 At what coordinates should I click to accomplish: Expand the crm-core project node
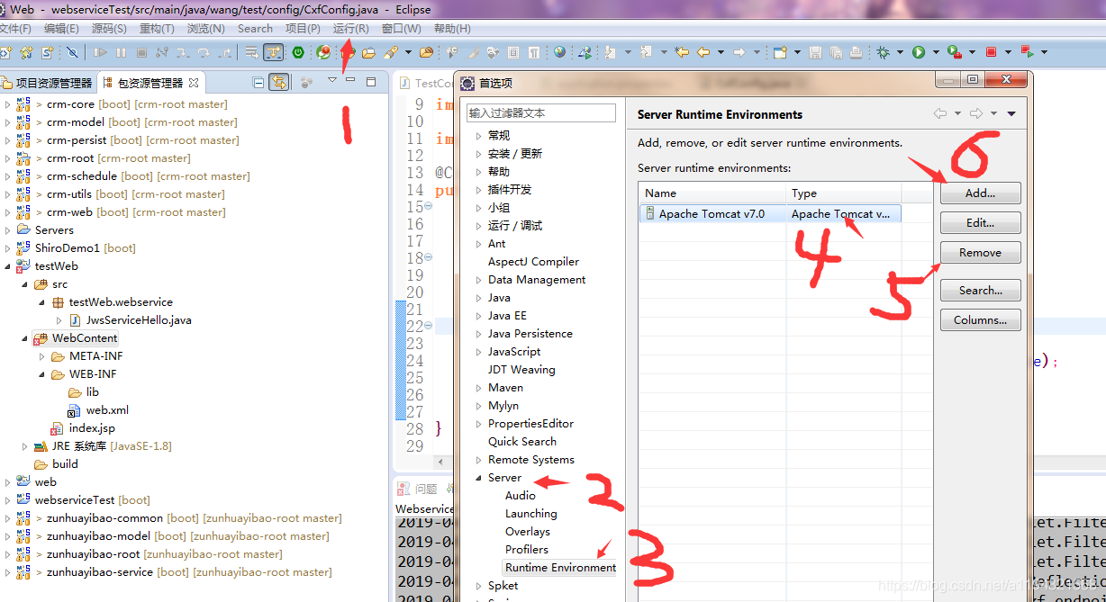tap(8, 104)
